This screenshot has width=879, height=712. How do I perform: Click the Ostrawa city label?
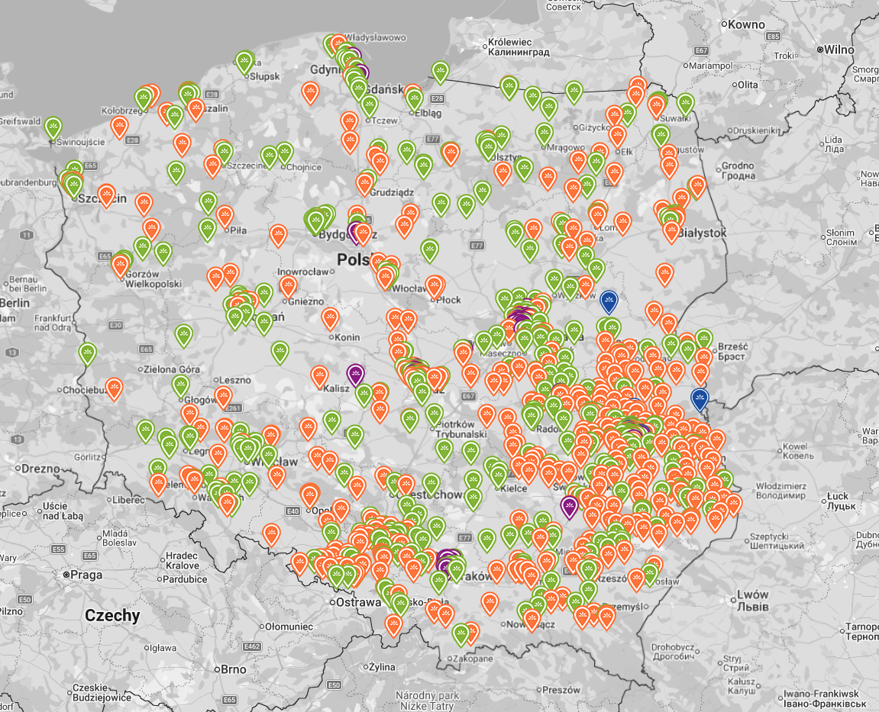[358, 603]
